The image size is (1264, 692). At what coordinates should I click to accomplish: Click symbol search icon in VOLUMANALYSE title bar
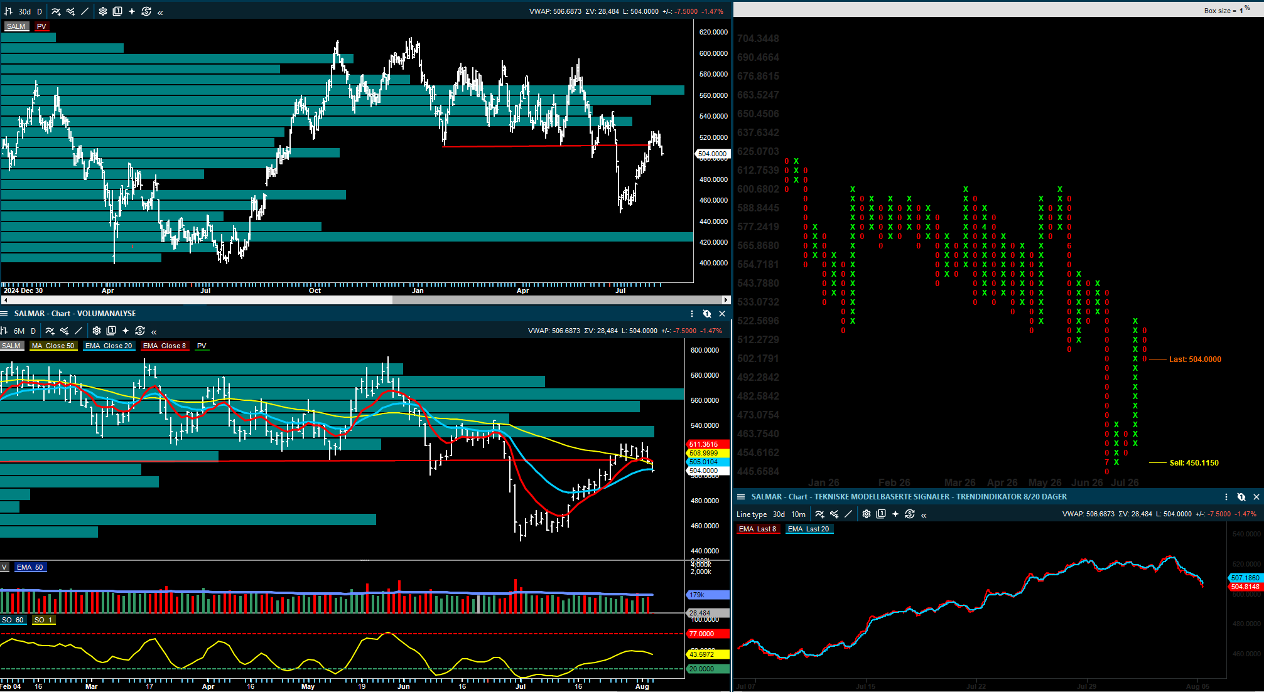707,314
